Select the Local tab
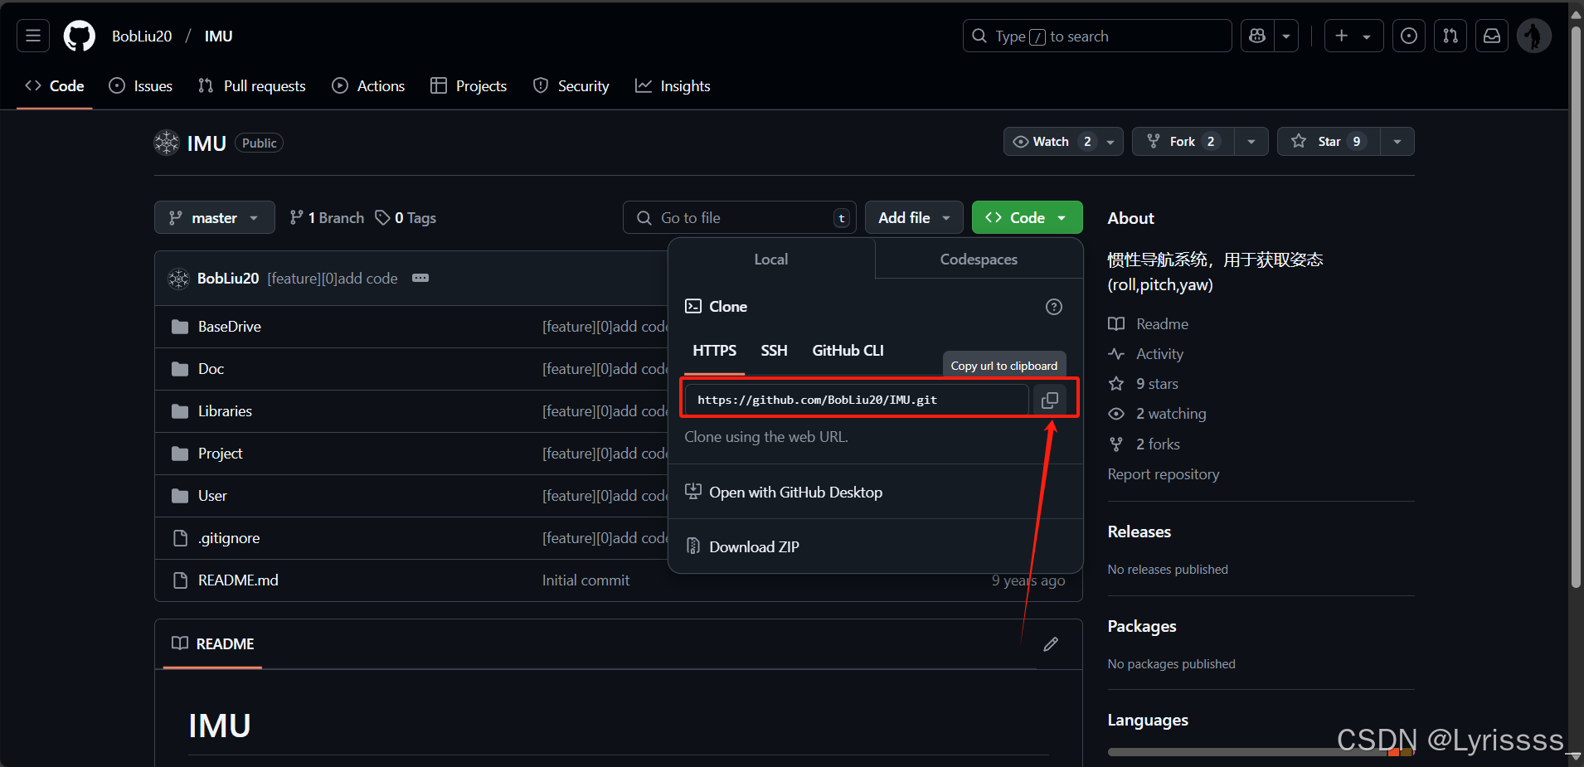This screenshot has width=1584, height=767. pyautogui.click(x=771, y=259)
